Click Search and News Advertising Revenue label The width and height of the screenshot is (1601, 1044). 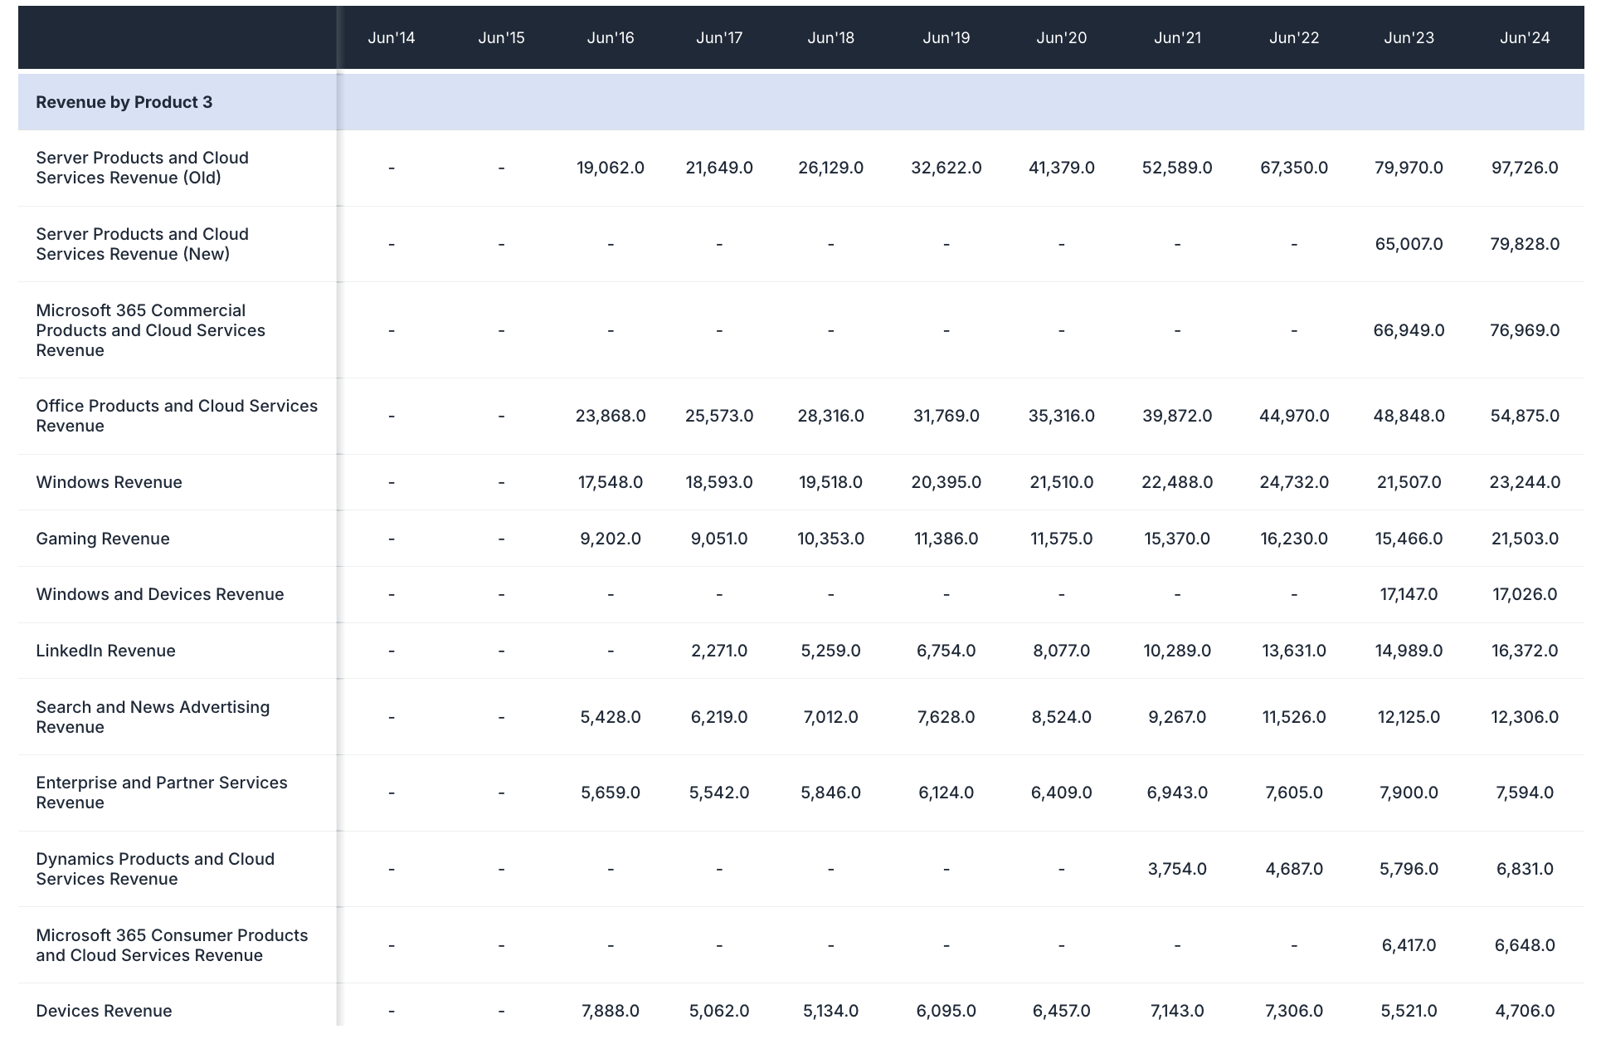pyautogui.click(x=153, y=717)
